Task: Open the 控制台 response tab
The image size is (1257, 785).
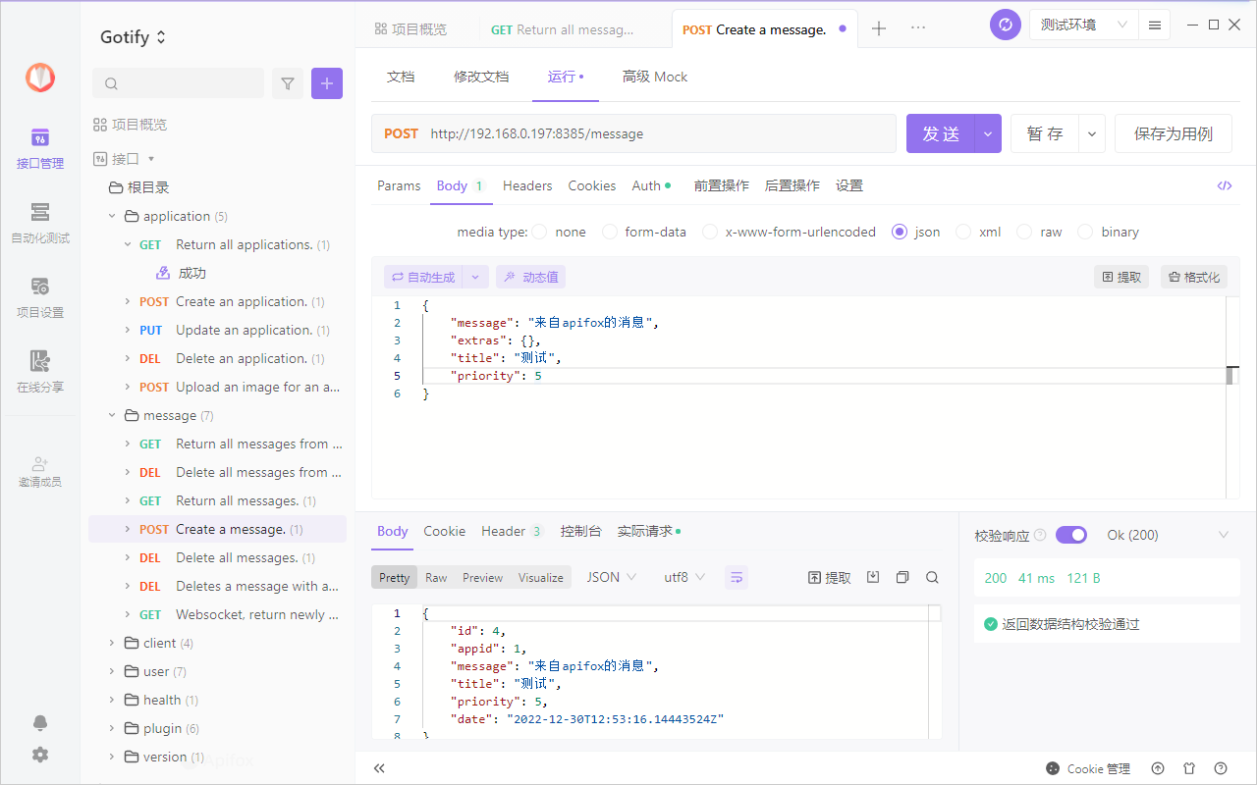Action: 580,531
